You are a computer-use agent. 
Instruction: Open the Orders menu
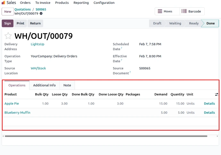25,3
